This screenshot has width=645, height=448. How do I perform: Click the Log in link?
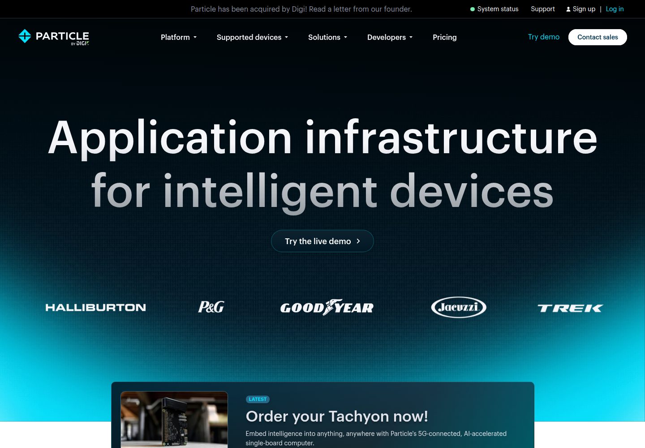pos(615,9)
